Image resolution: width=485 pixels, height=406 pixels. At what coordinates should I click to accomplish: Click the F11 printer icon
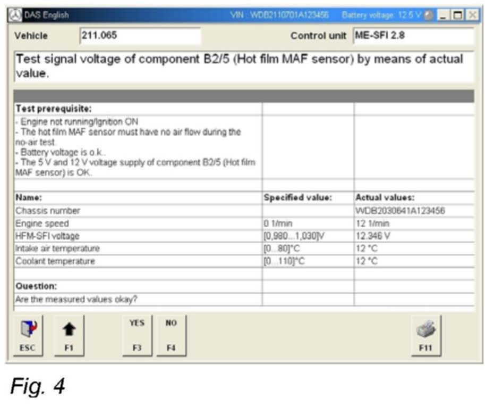(425, 329)
